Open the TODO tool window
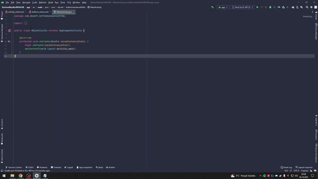The image size is (318, 179). (30, 168)
